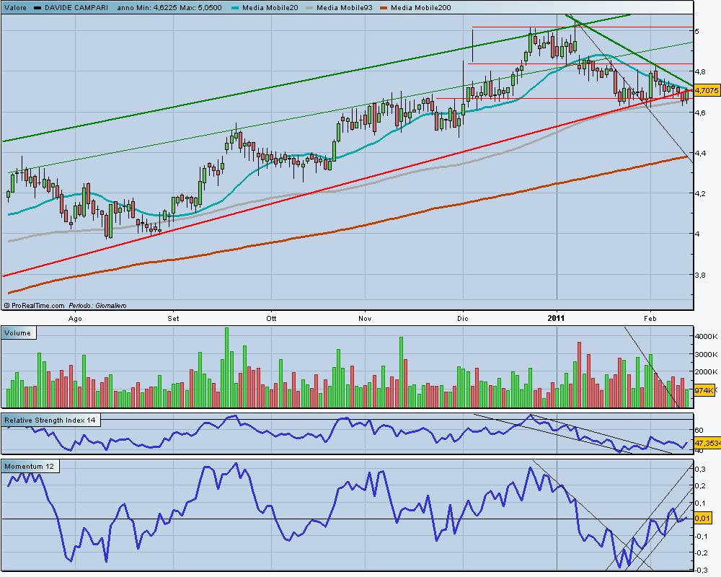Click the Media Mobile93 legend label
Image resolution: width=721 pixels, height=577 pixels.
tap(345, 7)
